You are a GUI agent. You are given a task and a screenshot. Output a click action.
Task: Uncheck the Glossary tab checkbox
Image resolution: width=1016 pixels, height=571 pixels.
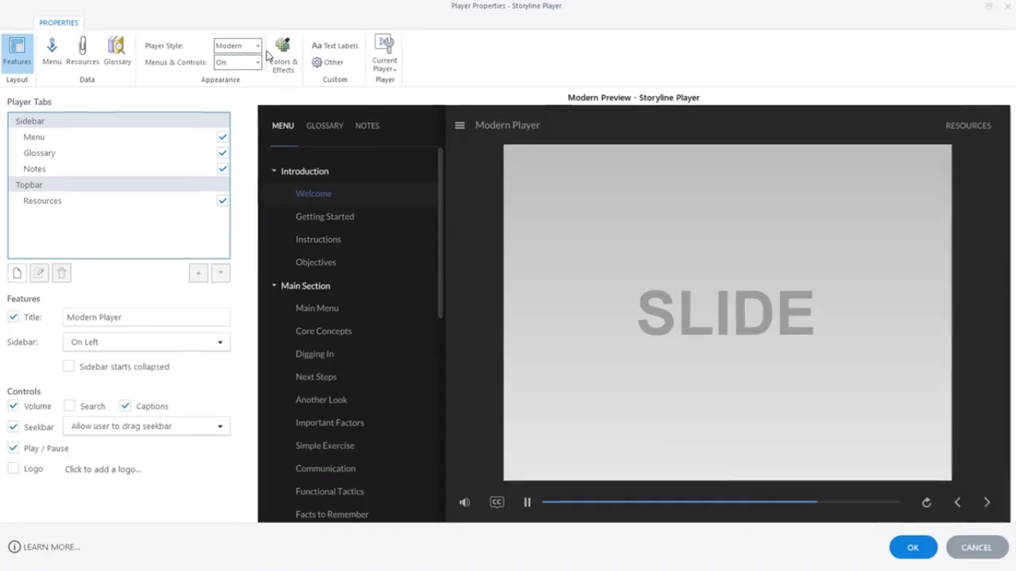pos(223,153)
